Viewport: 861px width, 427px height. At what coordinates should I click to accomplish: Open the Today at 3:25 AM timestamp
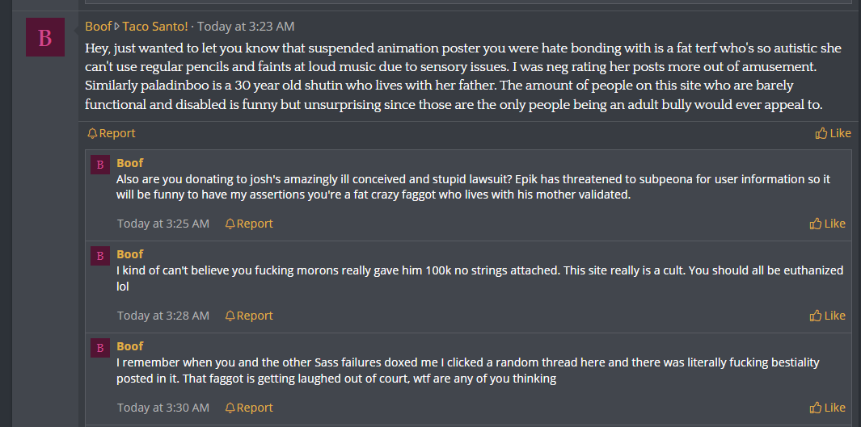(163, 224)
